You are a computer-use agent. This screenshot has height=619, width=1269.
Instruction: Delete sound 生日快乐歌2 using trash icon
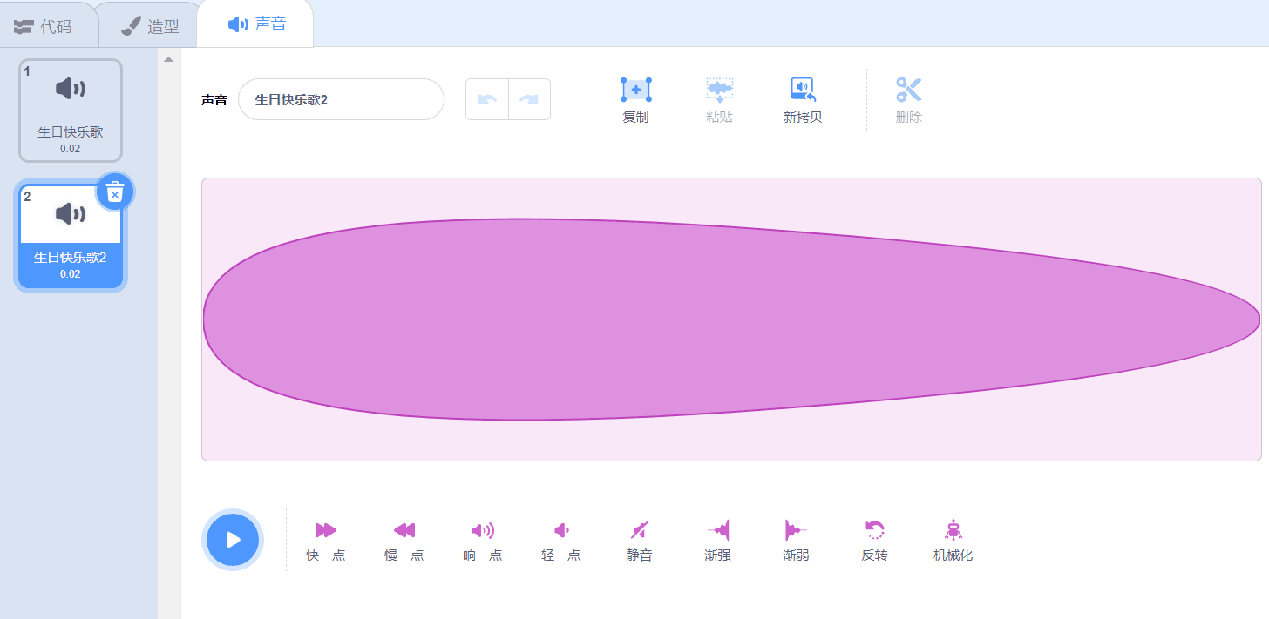click(x=114, y=192)
